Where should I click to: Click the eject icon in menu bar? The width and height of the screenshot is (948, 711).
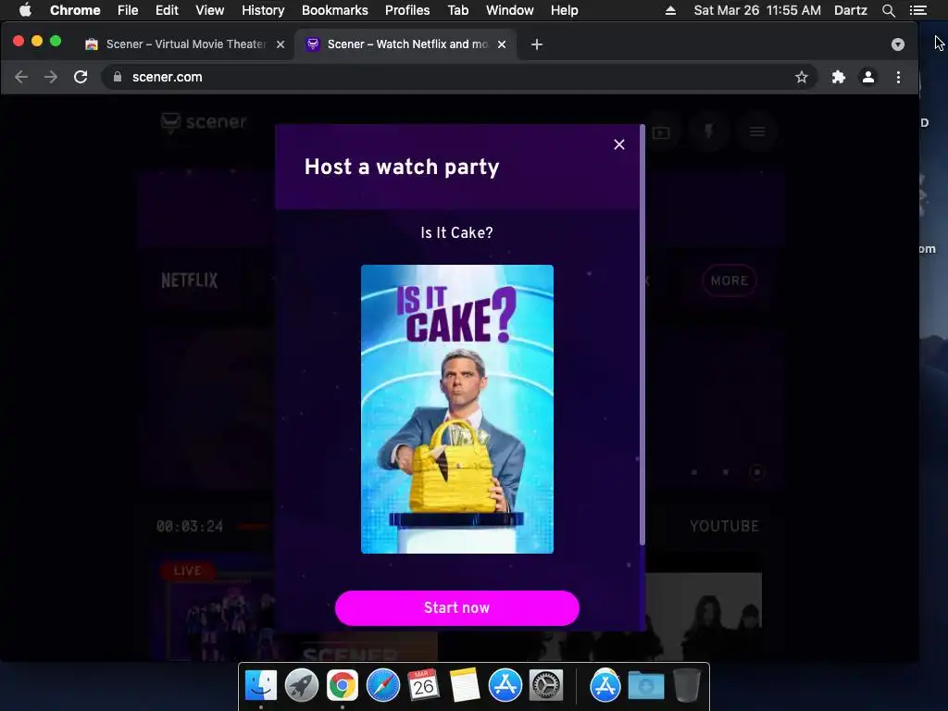click(670, 10)
